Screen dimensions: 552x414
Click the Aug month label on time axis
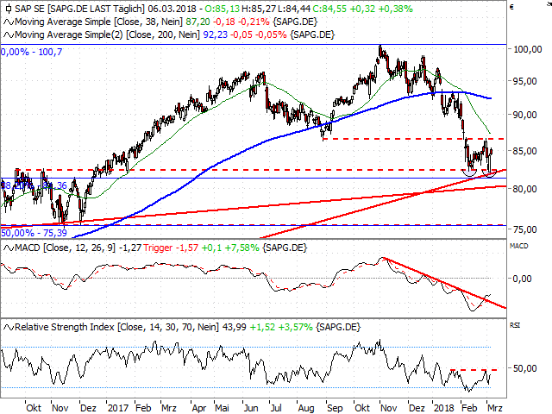click(x=306, y=408)
